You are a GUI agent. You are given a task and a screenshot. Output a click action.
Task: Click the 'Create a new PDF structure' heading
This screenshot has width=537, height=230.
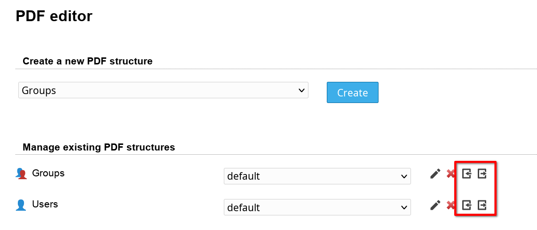[87, 61]
